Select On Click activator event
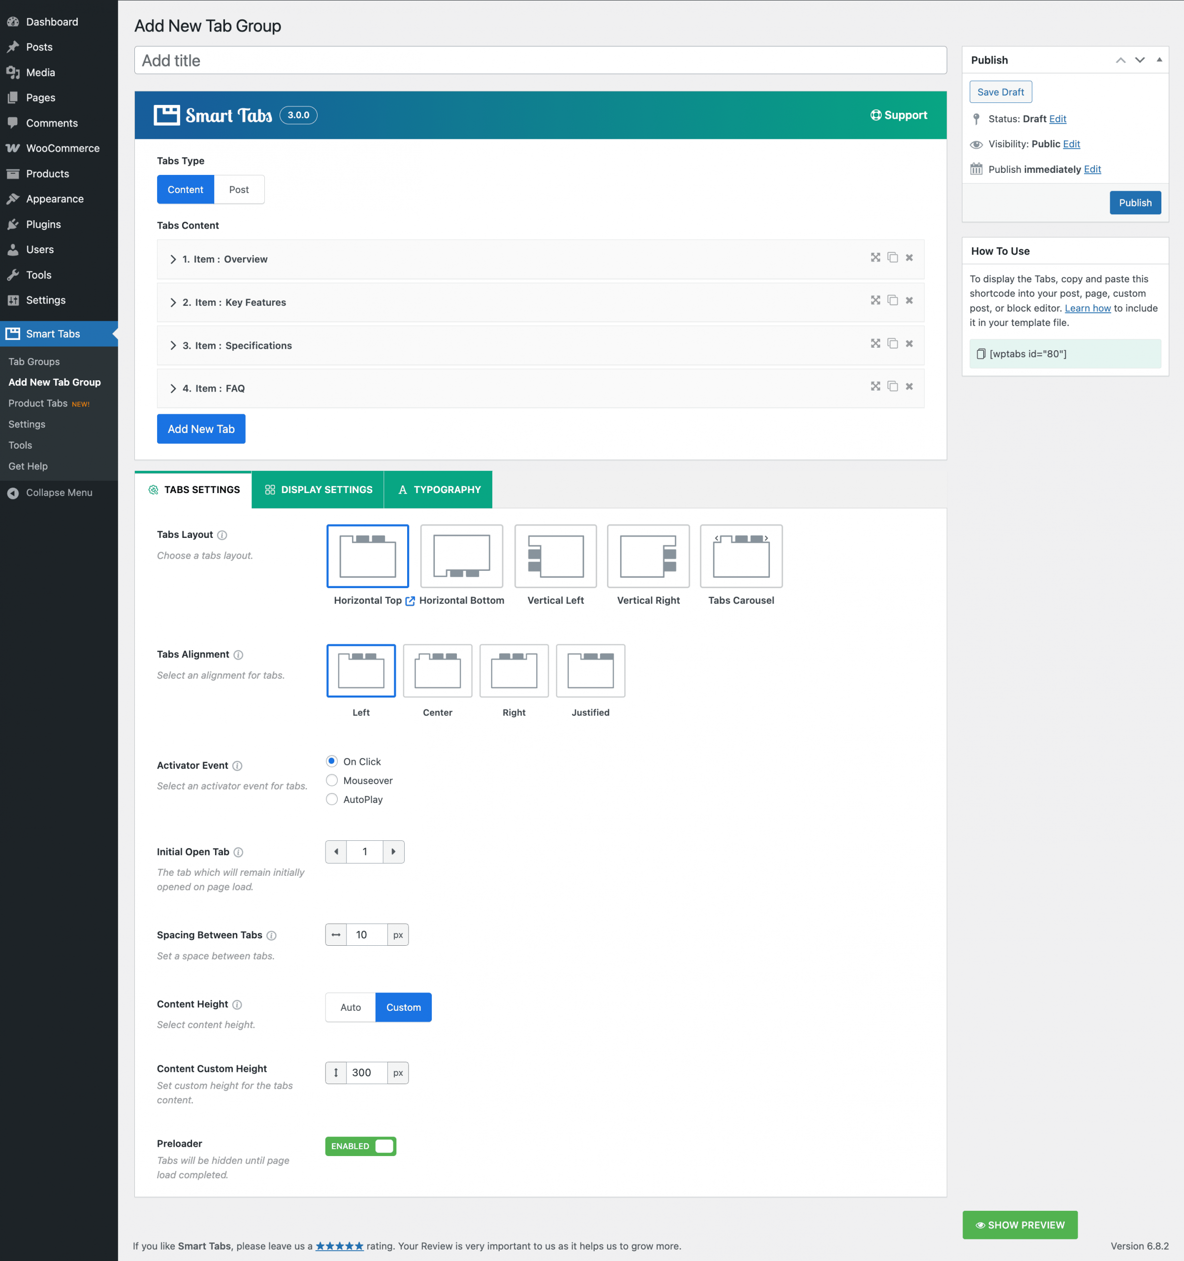This screenshot has height=1261, width=1184. [331, 761]
